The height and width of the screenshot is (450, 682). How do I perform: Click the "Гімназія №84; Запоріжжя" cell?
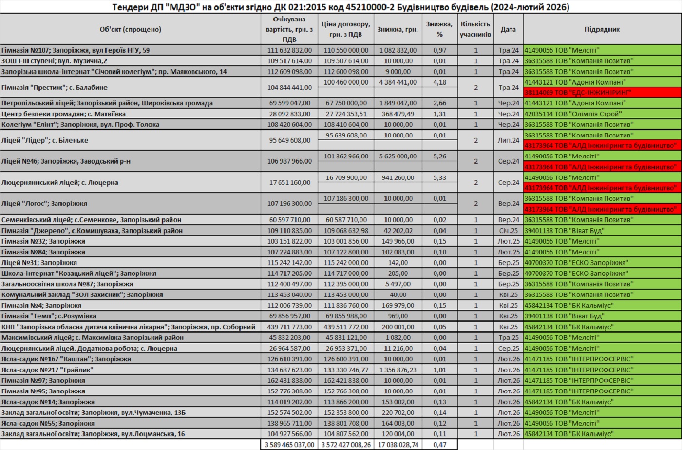coord(130,252)
